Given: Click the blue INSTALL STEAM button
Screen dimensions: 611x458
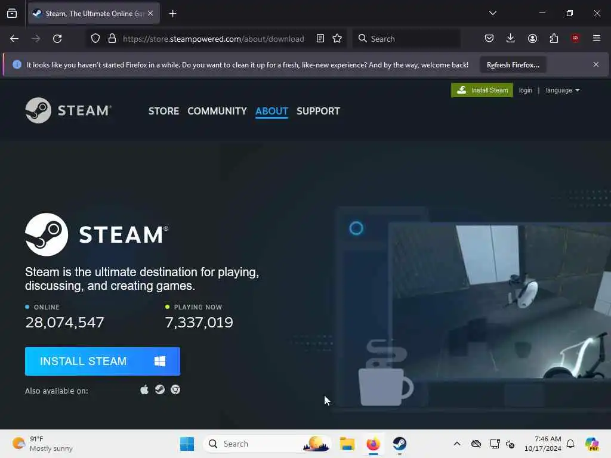Looking at the screenshot, I should pos(103,361).
